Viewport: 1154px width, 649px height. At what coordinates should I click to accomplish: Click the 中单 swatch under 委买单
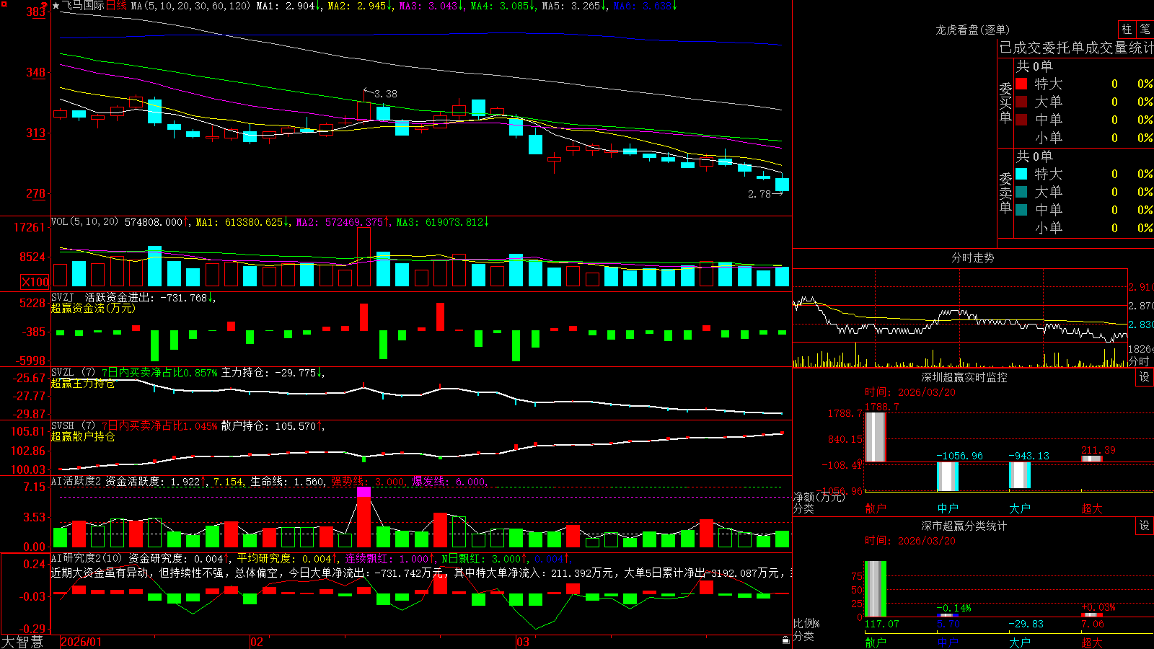[x=1021, y=119]
